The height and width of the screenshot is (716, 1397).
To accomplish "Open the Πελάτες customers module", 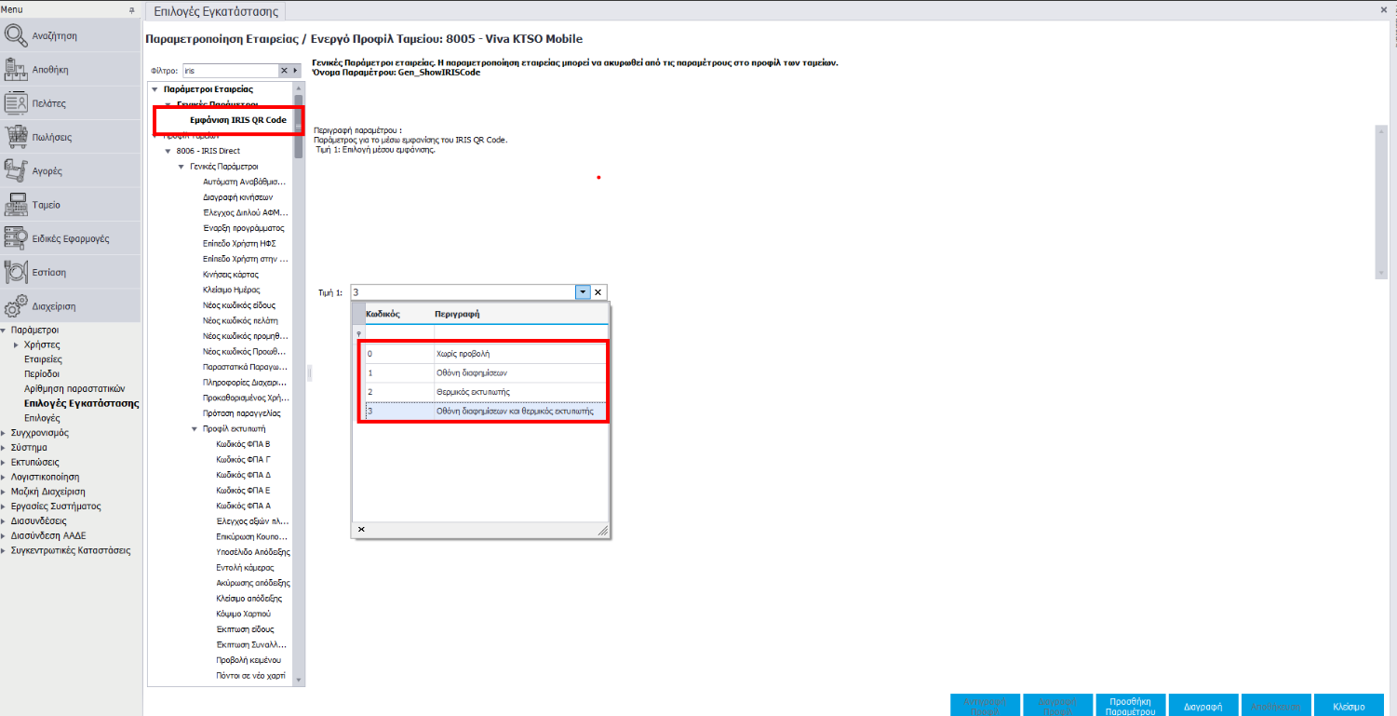I will pyautogui.click(x=70, y=103).
